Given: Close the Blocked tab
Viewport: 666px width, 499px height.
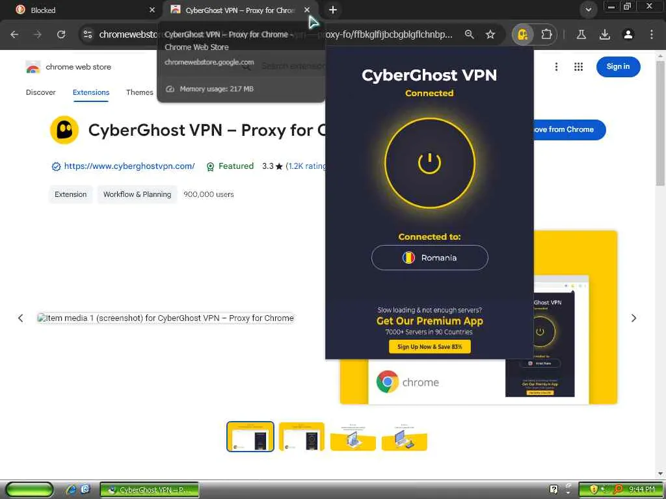Looking at the screenshot, I should pyautogui.click(x=152, y=10).
